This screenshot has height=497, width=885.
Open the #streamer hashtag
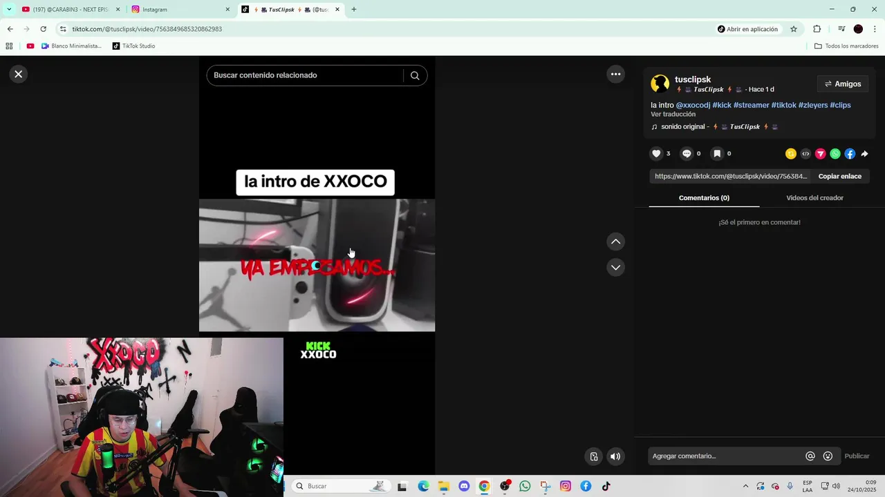tap(751, 105)
